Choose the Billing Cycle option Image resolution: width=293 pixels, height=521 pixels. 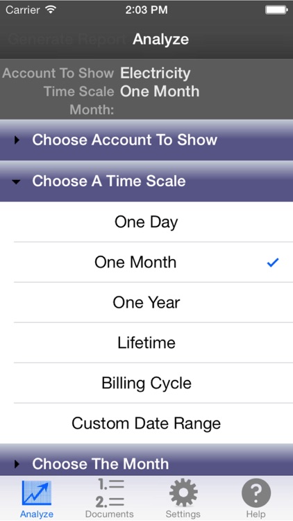(x=146, y=383)
